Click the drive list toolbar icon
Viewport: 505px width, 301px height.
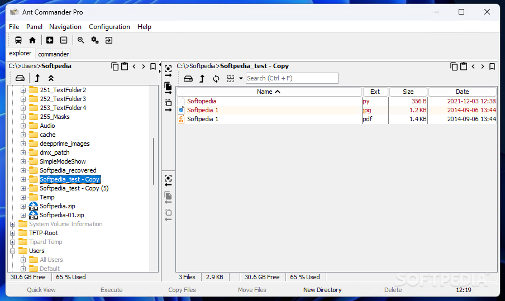[x=18, y=40]
